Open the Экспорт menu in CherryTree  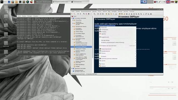tap(126, 11)
